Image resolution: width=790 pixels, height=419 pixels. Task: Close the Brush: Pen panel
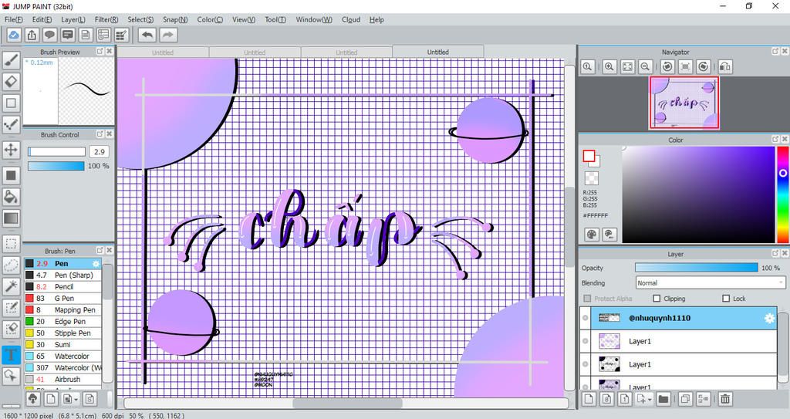coord(110,250)
